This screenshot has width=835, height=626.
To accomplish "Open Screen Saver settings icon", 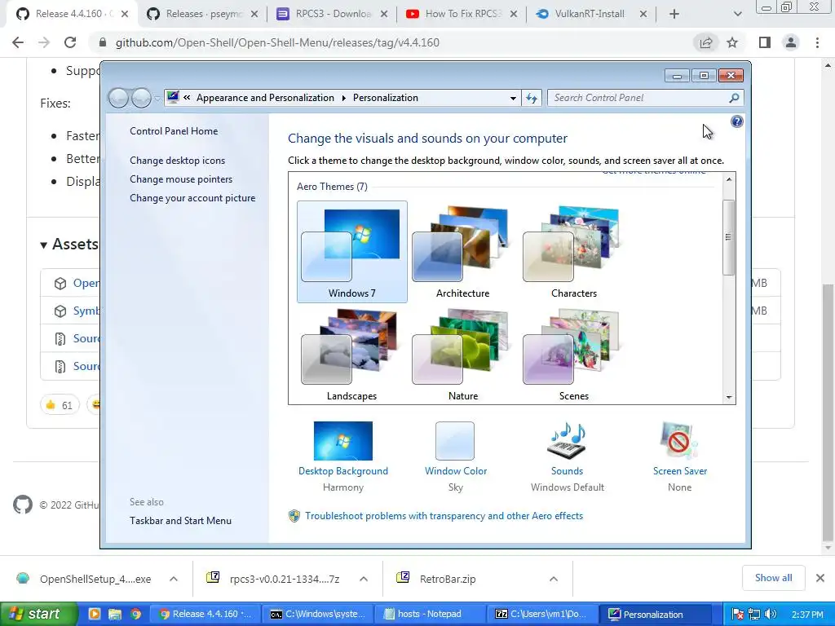I will point(679,441).
